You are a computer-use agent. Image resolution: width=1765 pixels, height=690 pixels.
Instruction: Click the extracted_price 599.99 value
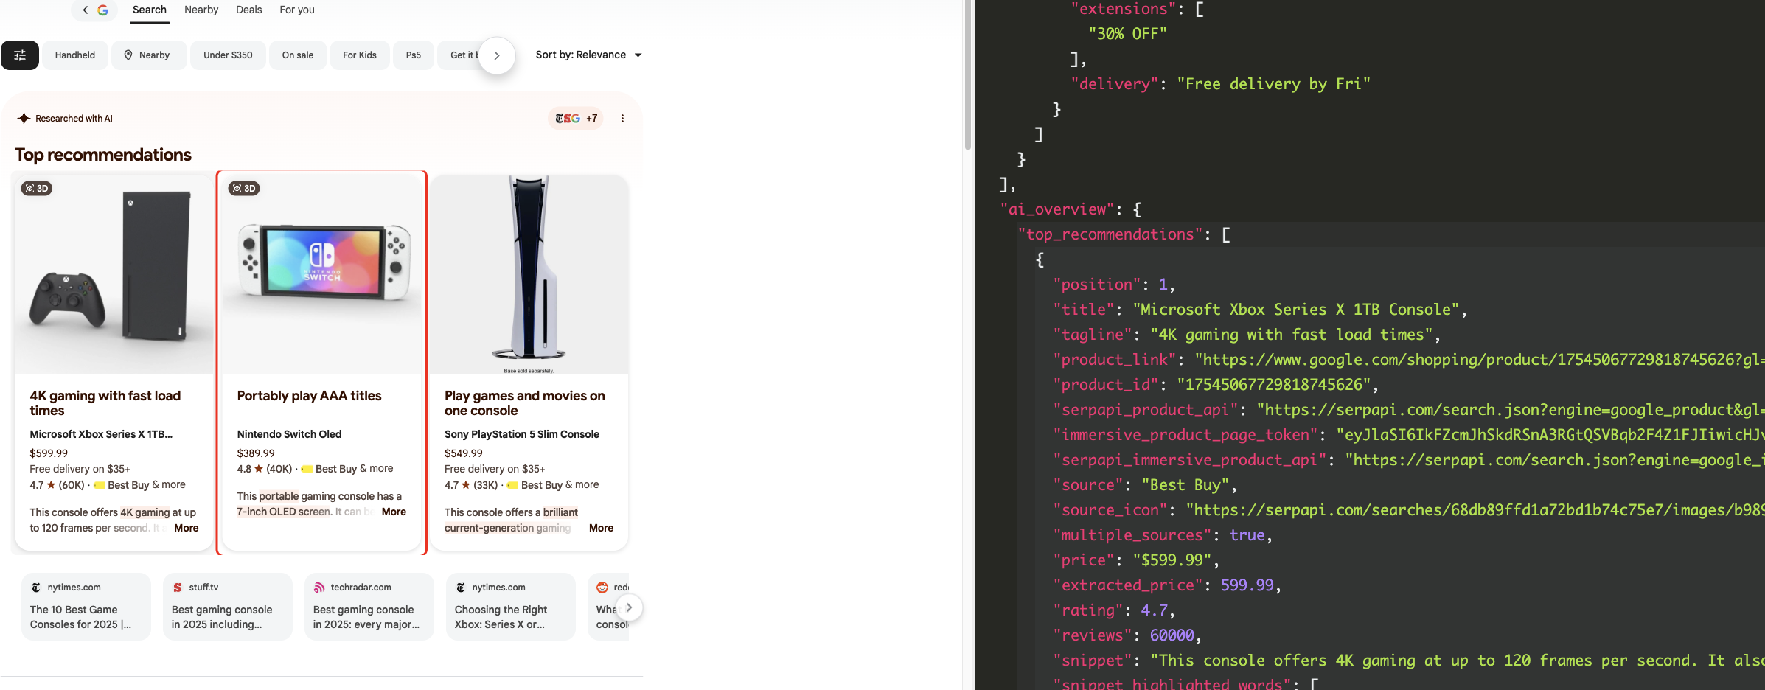pyautogui.click(x=1247, y=585)
